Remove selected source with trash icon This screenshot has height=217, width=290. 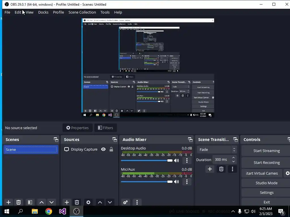point(77,202)
